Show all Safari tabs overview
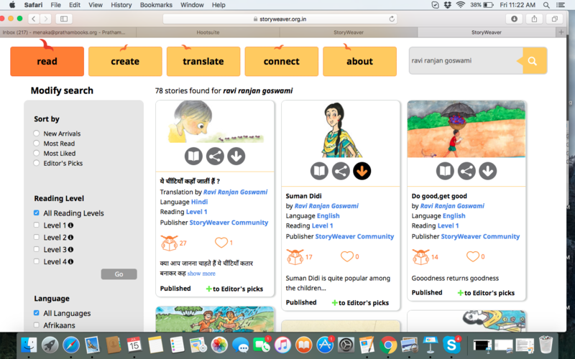The image size is (575, 359). point(554,19)
